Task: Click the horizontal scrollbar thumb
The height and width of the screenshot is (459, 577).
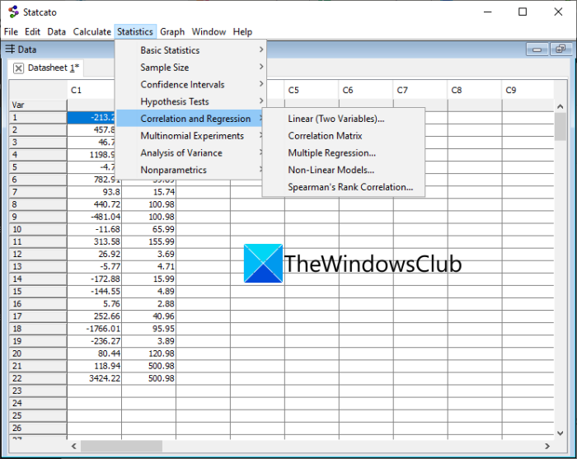Action: pos(121,446)
